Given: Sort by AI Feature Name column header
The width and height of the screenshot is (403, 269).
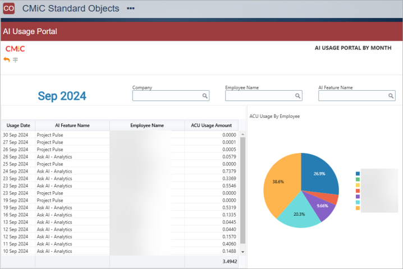Looking at the screenshot, I should click(72, 126).
